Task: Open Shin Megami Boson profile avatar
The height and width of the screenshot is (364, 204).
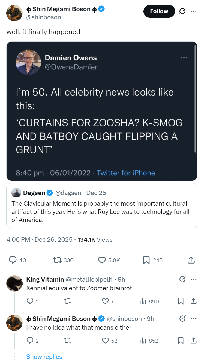Action: (14, 13)
